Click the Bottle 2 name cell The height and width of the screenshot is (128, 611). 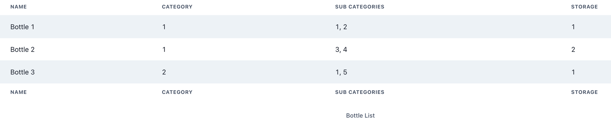click(22, 50)
